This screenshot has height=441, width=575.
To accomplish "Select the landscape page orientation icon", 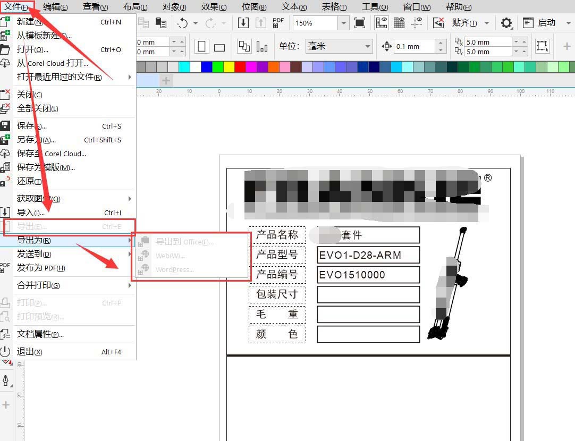I will click(x=219, y=47).
